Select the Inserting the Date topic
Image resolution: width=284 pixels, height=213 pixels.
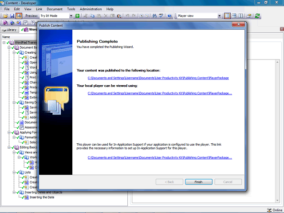42,197
